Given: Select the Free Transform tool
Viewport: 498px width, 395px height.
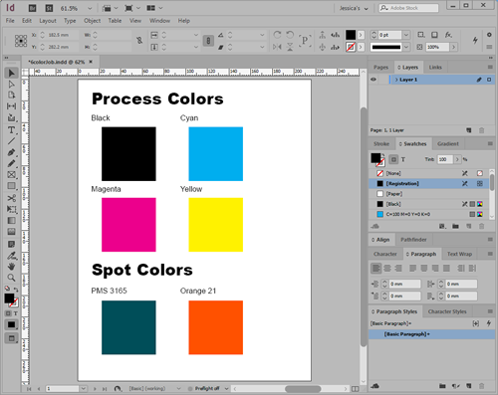Looking at the screenshot, I should (x=11, y=209).
